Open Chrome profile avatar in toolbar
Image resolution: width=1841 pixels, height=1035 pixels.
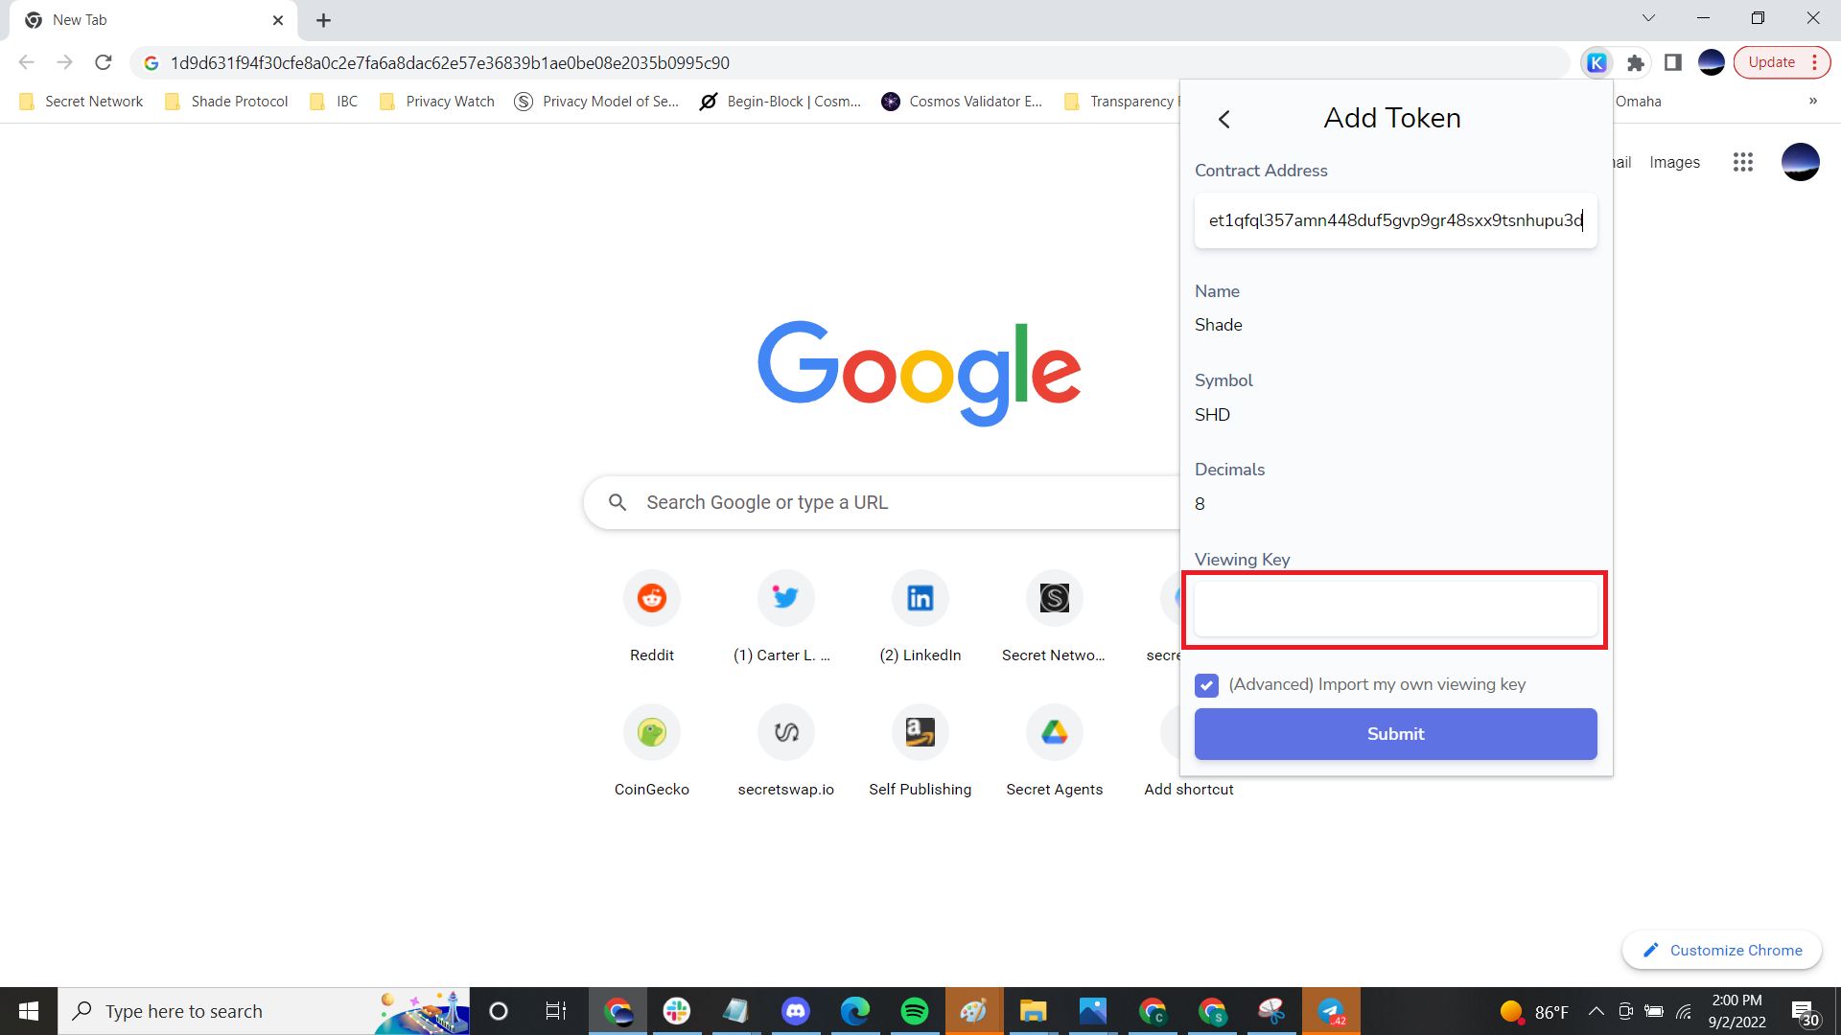1712,62
